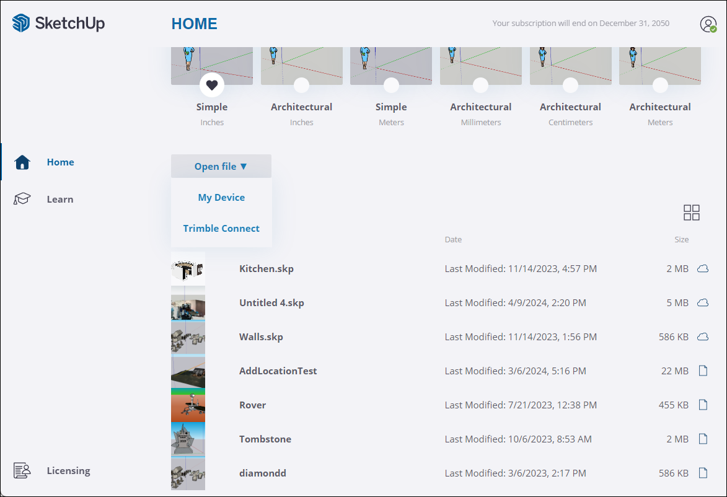Go to the Home sidebar tab
Viewport: 727px width, 497px height.
click(x=60, y=162)
